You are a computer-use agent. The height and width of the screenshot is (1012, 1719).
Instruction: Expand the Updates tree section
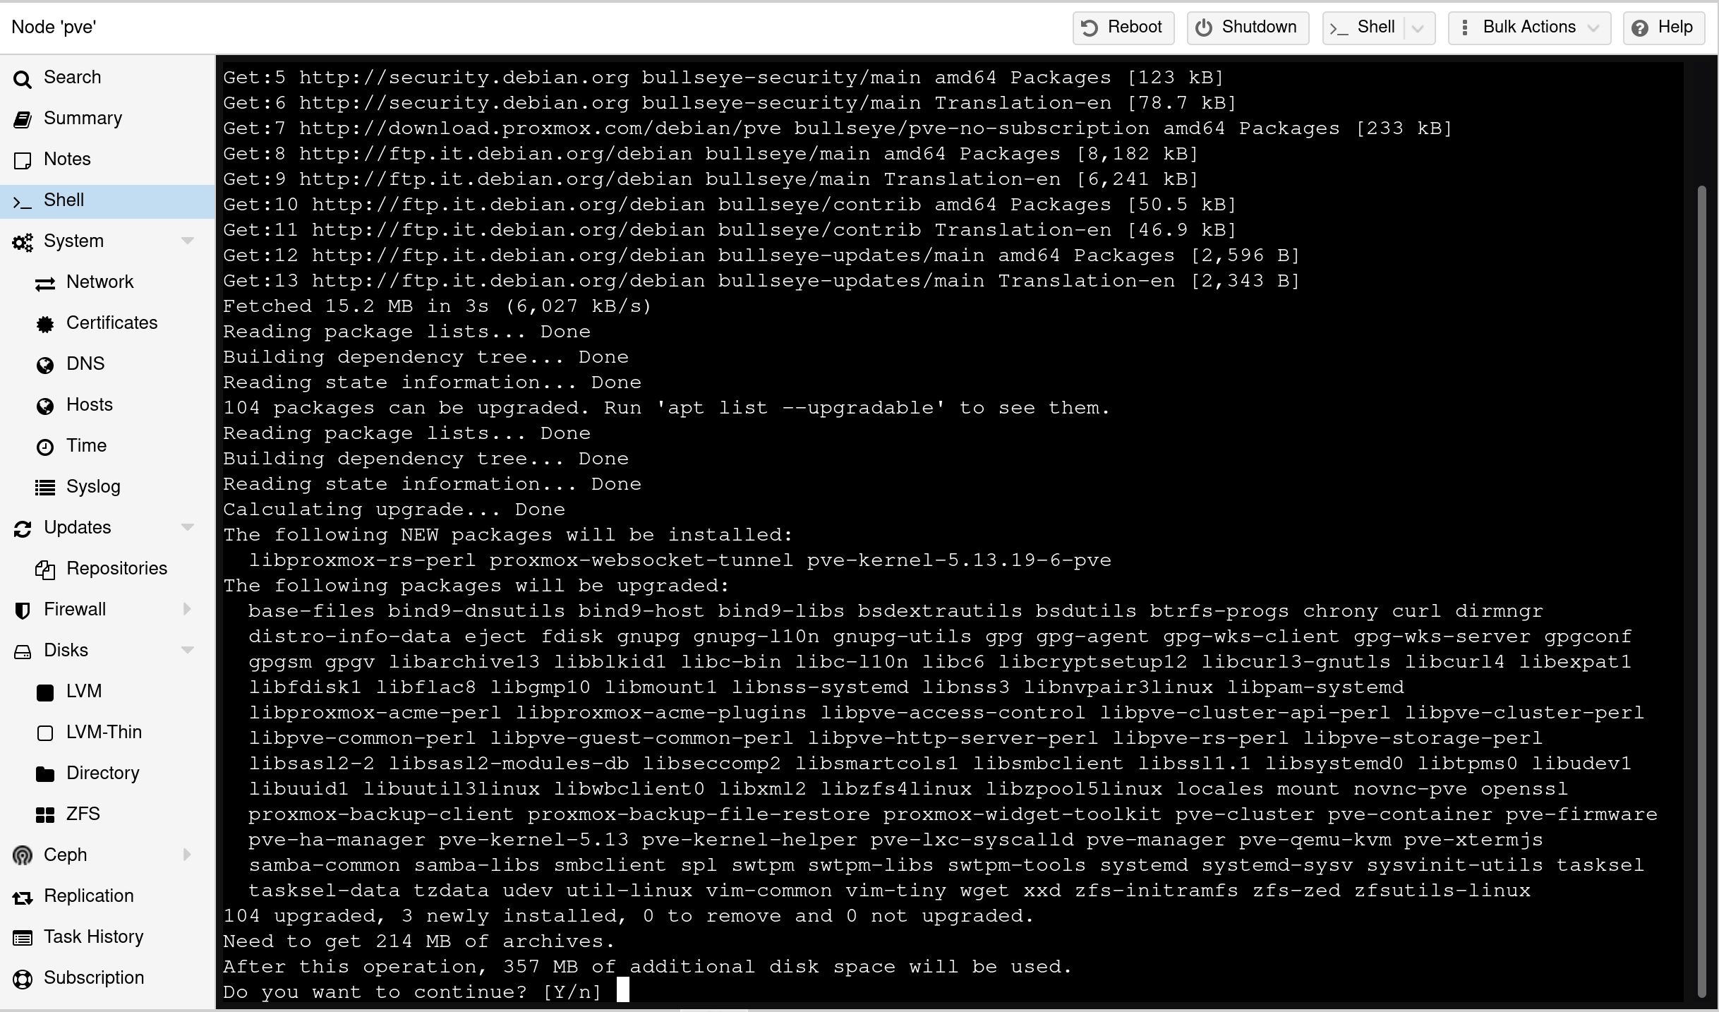(x=184, y=528)
